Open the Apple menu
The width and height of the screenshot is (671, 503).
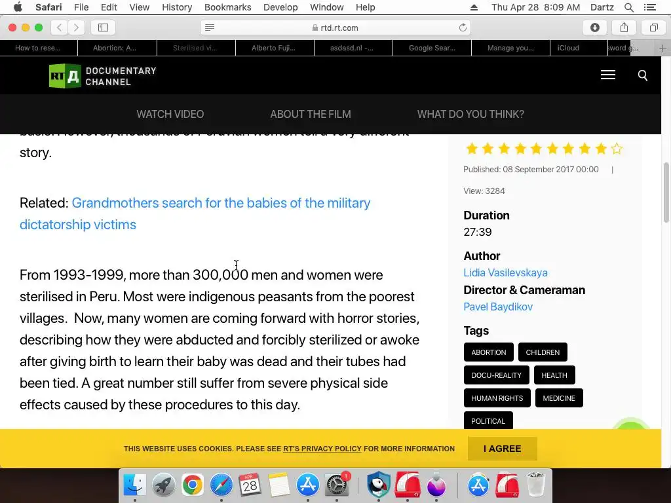tap(18, 7)
